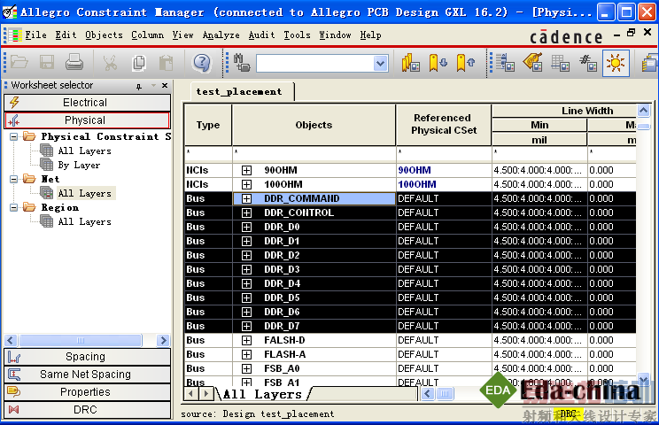Select All Layers under Region folder
This screenshot has height=425, width=659.
84,221
